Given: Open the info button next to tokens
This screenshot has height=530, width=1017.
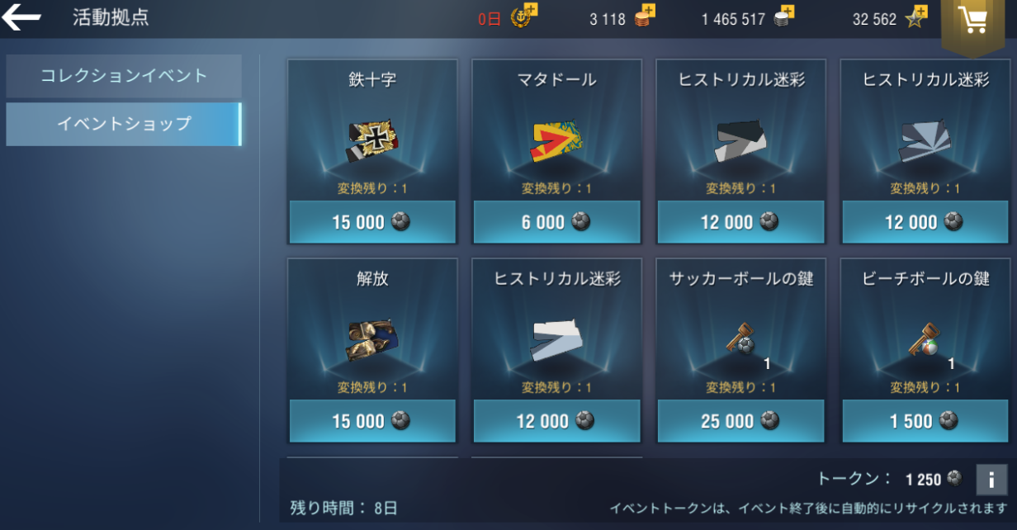Looking at the screenshot, I should 991,480.
